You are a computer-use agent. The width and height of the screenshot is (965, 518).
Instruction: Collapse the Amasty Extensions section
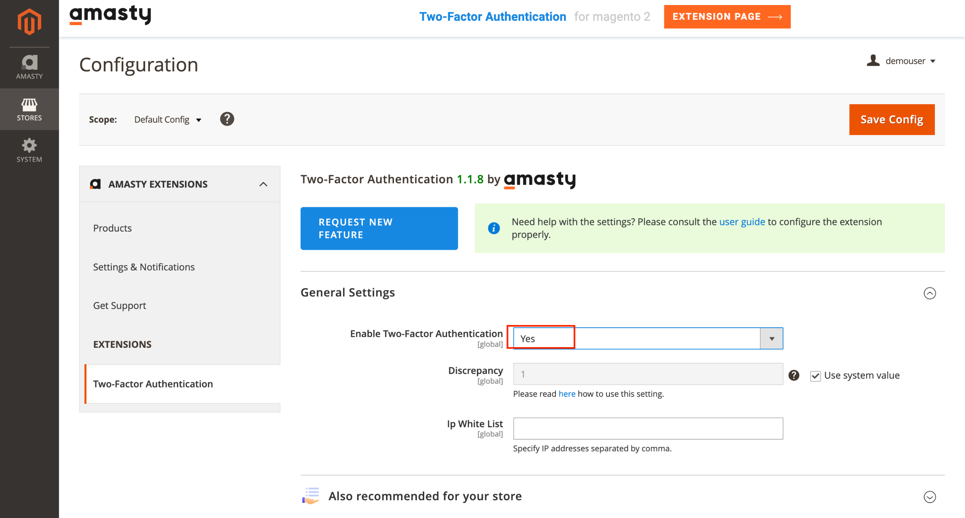click(263, 184)
